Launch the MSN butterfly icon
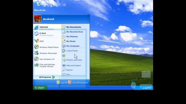This screenshot has height=104, width=186. click(x=37, y=41)
